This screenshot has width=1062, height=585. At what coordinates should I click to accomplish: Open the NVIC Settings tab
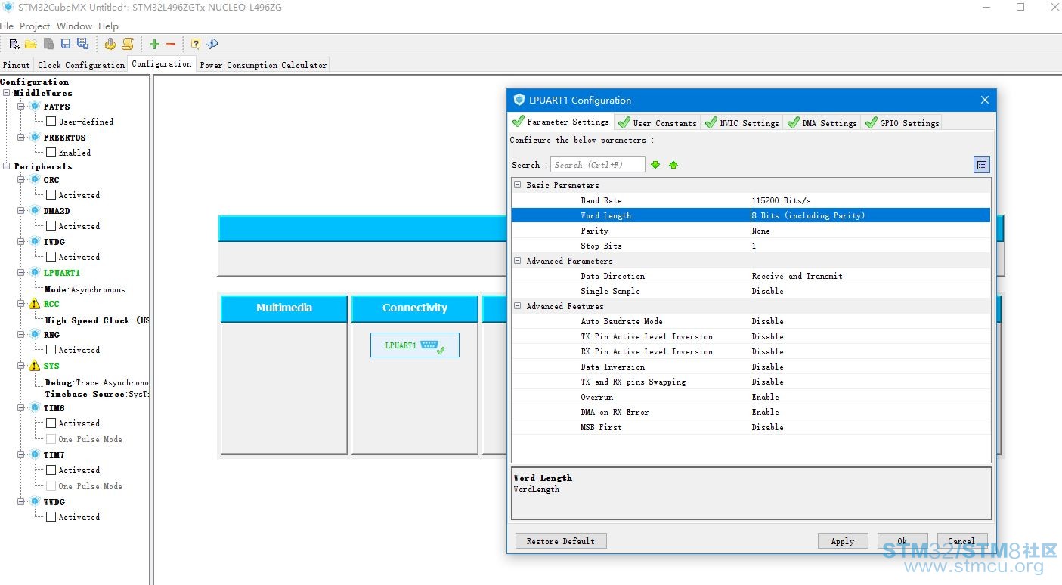pos(742,122)
